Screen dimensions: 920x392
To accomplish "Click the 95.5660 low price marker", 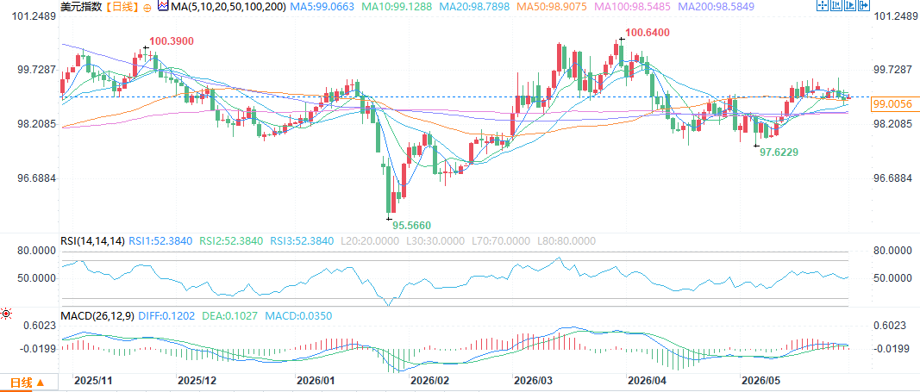I will (411, 224).
